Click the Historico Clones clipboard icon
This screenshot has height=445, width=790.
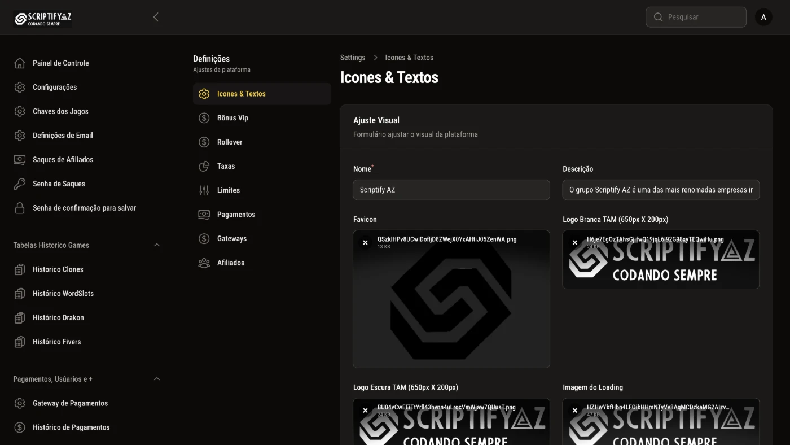[x=20, y=270]
